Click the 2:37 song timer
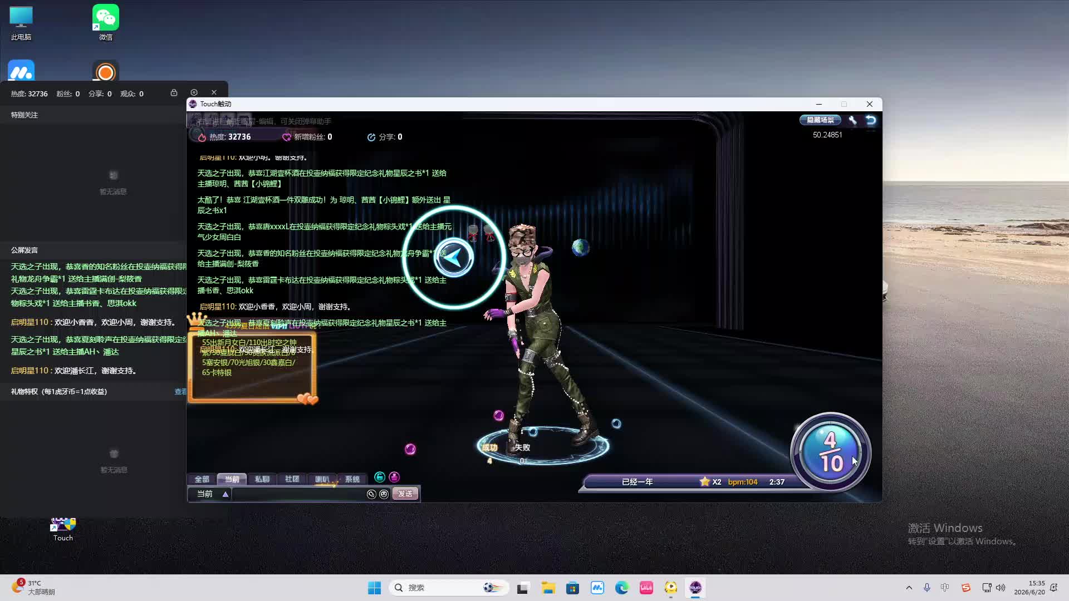Viewport: 1069px width, 601px height. tap(777, 482)
